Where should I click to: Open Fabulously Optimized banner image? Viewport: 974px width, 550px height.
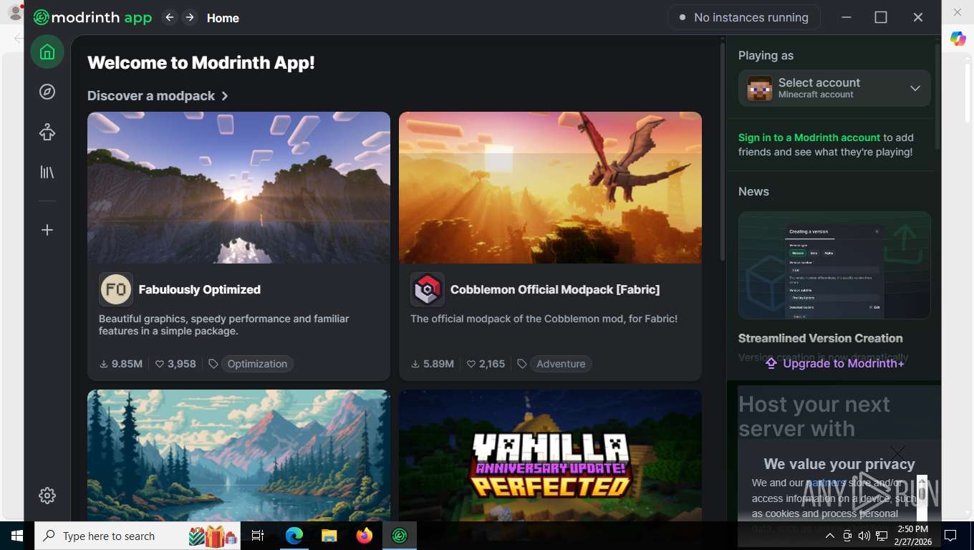click(x=238, y=188)
